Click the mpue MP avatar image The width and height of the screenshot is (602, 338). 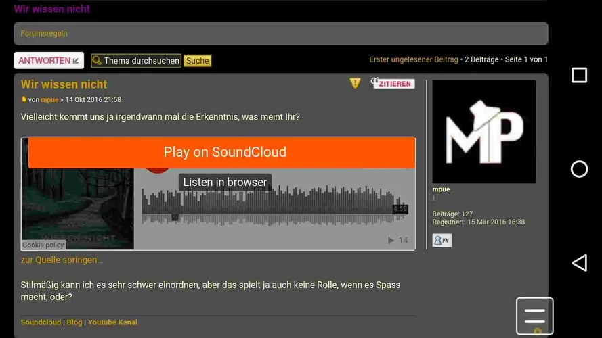pos(483,131)
